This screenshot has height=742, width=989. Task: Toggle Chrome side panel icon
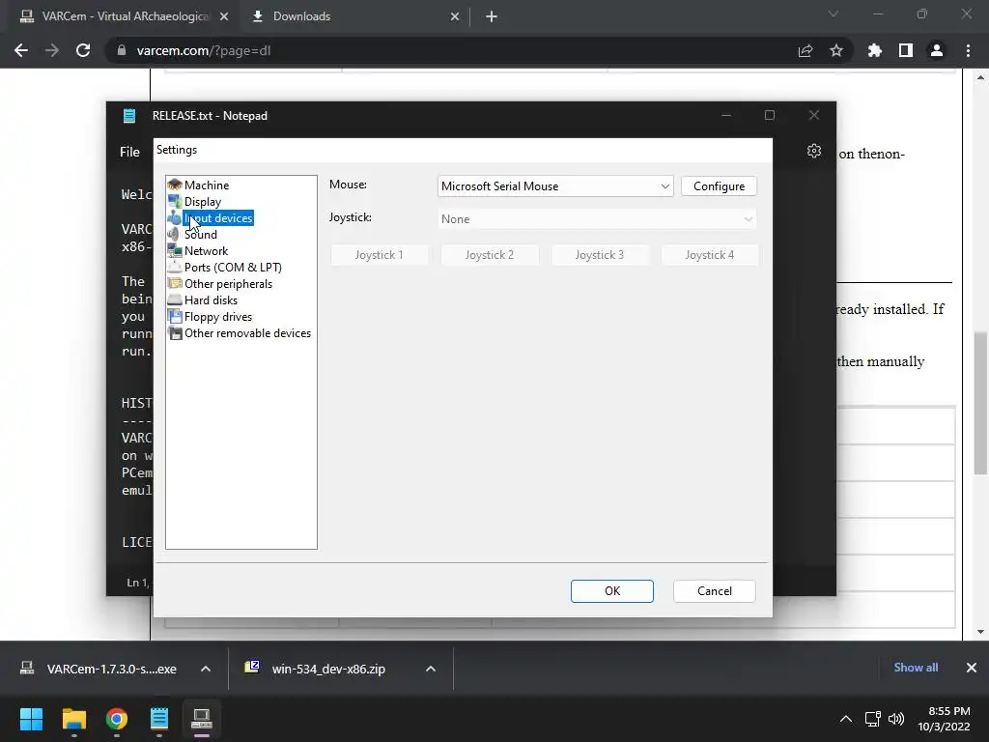tap(906, 50)
